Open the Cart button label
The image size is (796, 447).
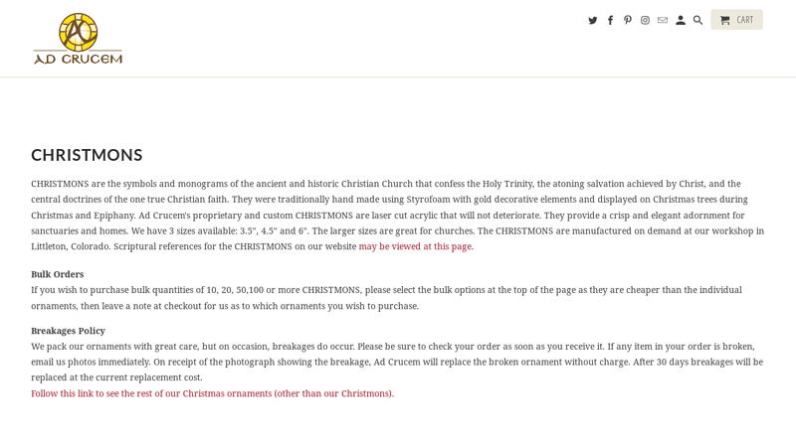click(x=744, y=20)
